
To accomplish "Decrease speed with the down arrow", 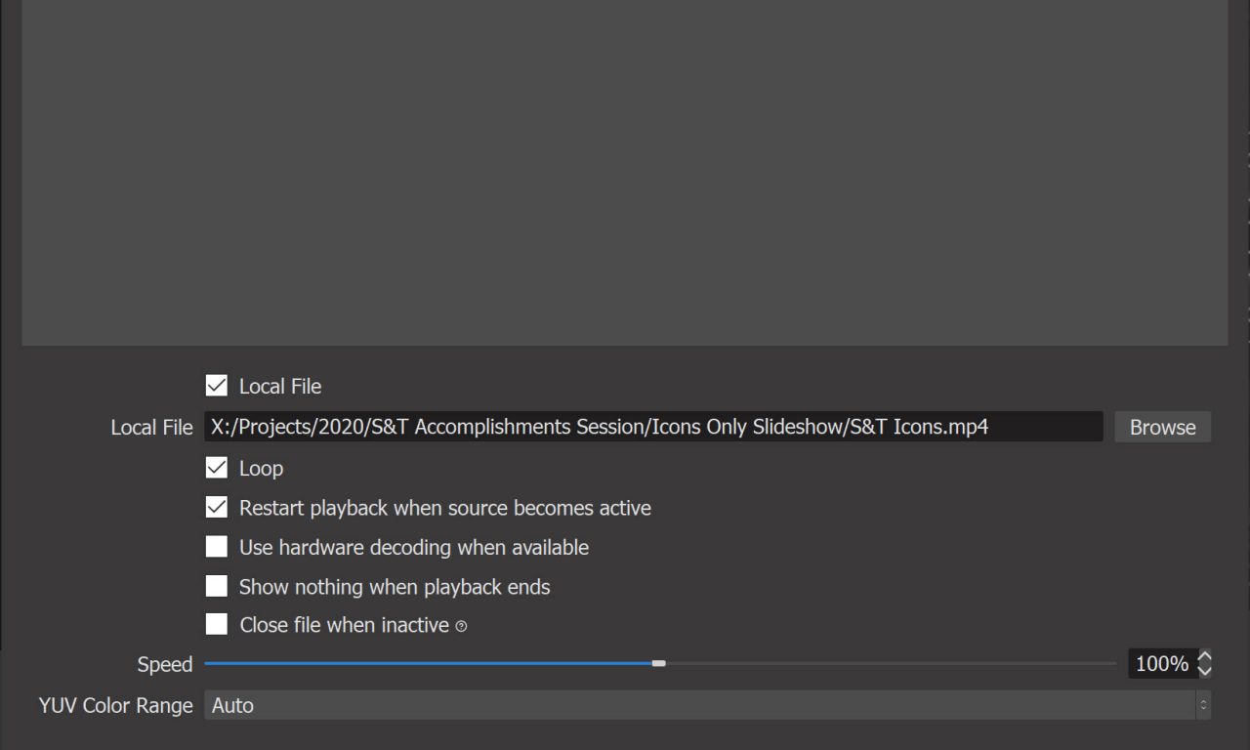I will click(x=1204, y=671).
